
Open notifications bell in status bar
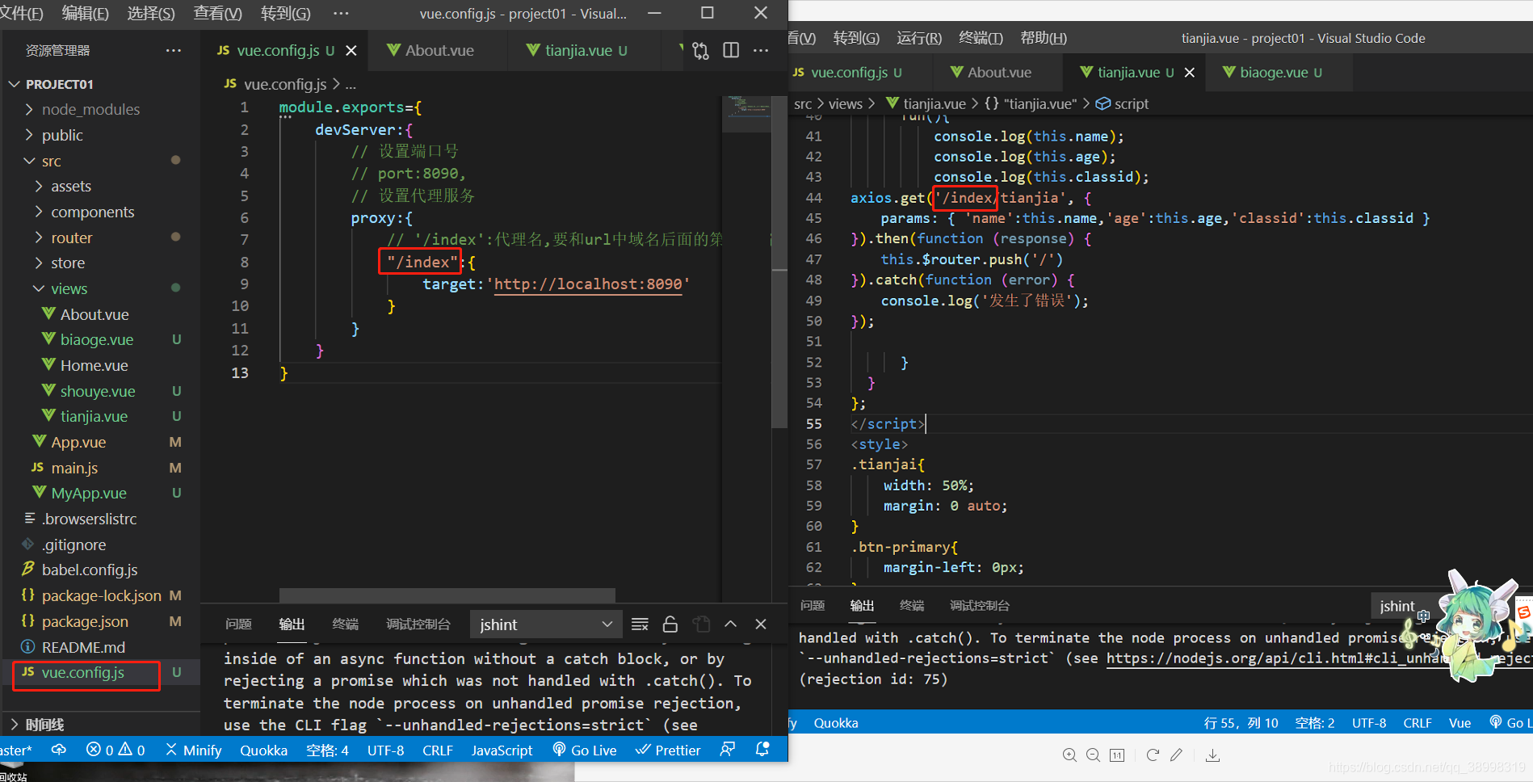pyautogui.click(x=762, y=750)
